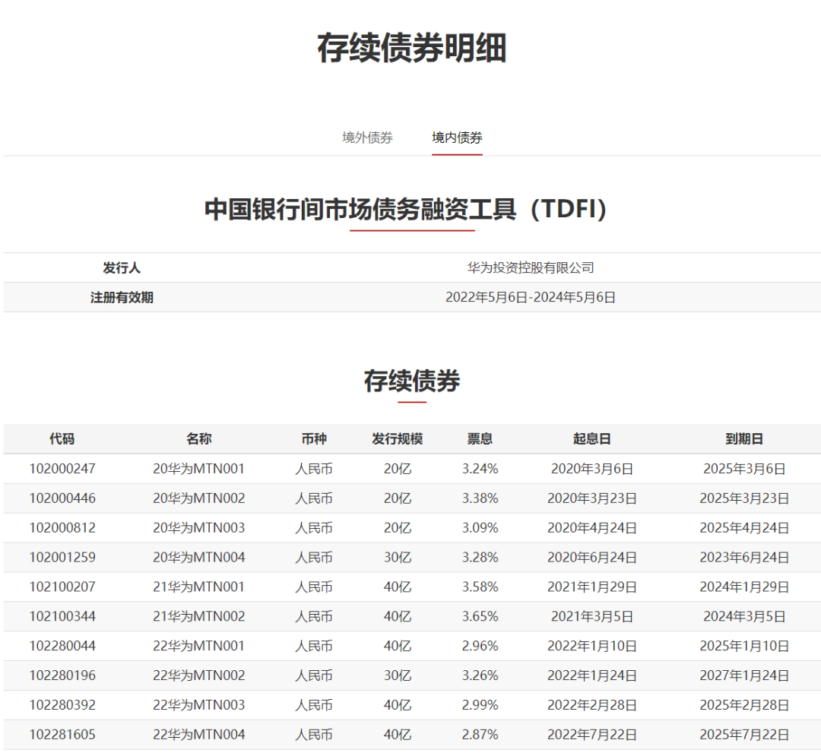Click the 注册有效期 label
The image size is (821, 756).
click(122, 298)
